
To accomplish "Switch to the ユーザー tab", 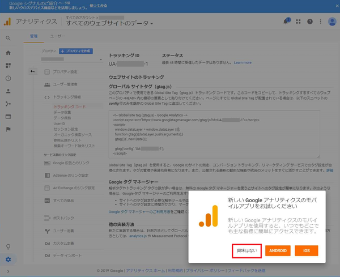I will tap(58, 36).
